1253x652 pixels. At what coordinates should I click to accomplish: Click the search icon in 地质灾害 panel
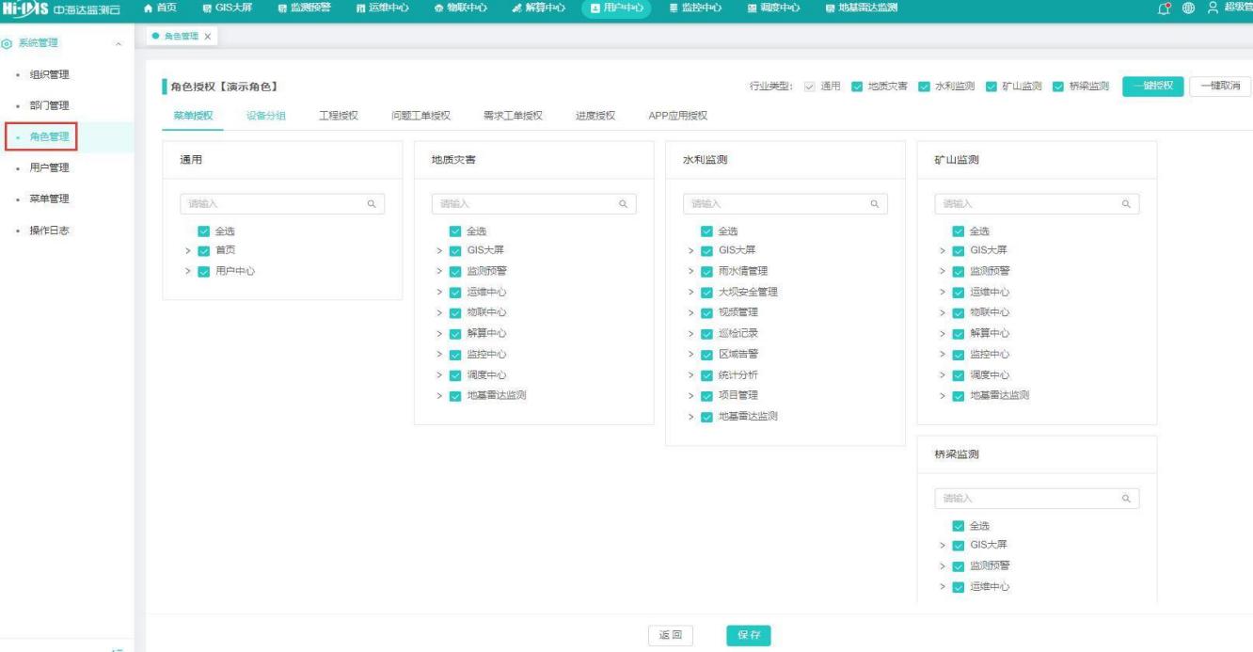(622, 203)
